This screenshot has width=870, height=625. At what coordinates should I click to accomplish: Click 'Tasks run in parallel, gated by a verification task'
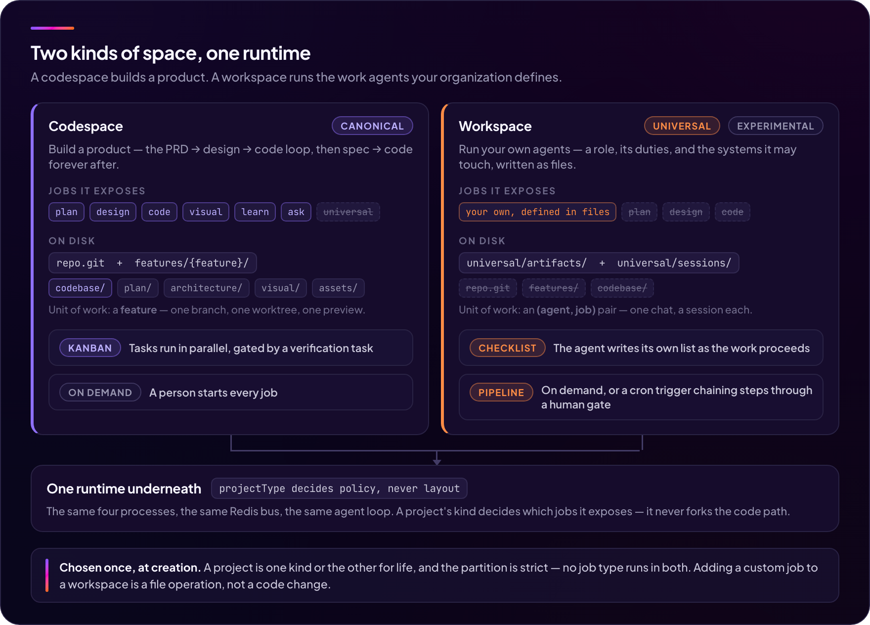pos(251,348)
